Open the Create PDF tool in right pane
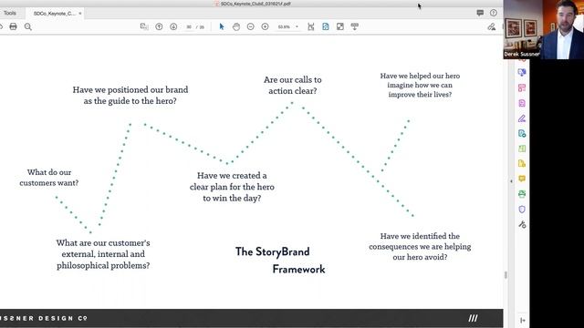Screen dimensions: 584x328 tap(522, 103)
